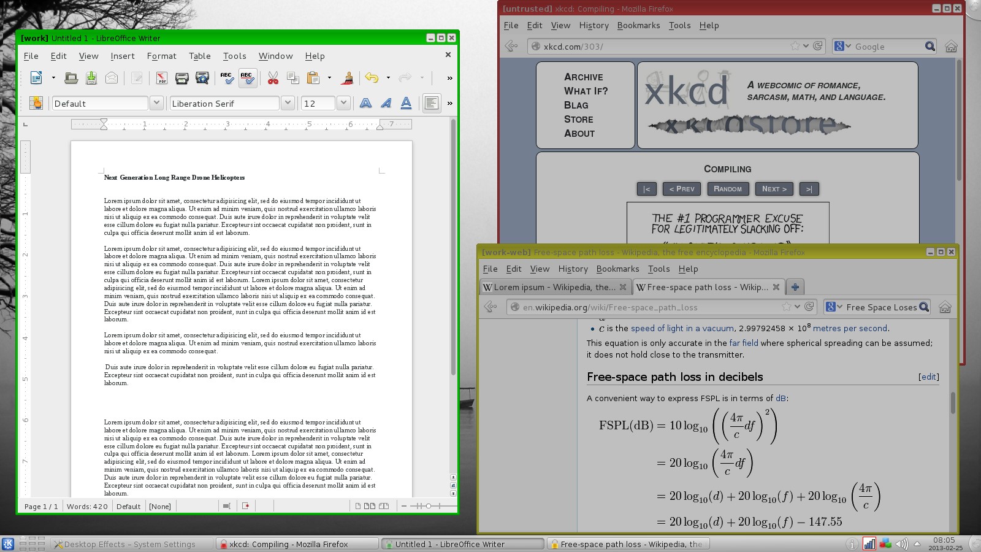This screenshot has width=981, height=552.
Task: Click the Clone Formatting paintbrush icon
Action: tap(347, 78)
